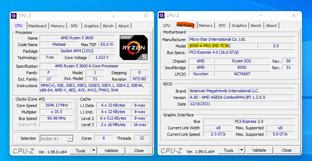
Task: Expand the Socket #1 selection combo box
Action: click(70, 138)
